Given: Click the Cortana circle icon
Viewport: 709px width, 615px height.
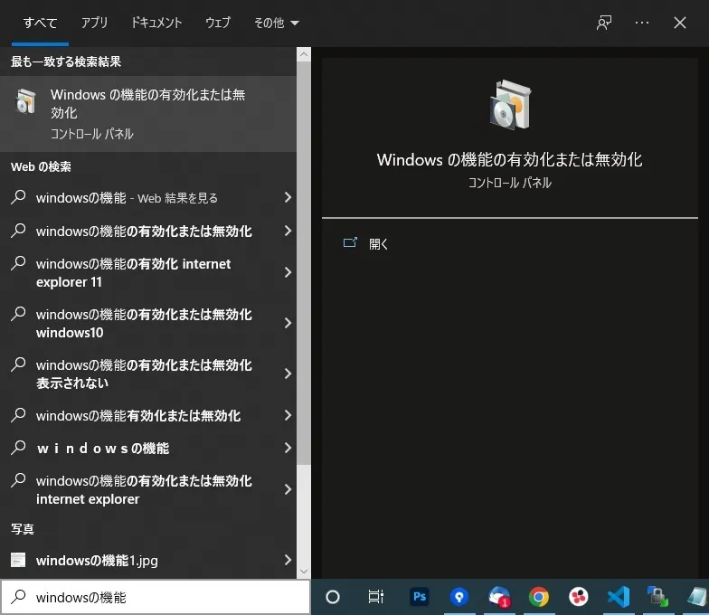Looking at the screenshot, I should click(333, 597).
